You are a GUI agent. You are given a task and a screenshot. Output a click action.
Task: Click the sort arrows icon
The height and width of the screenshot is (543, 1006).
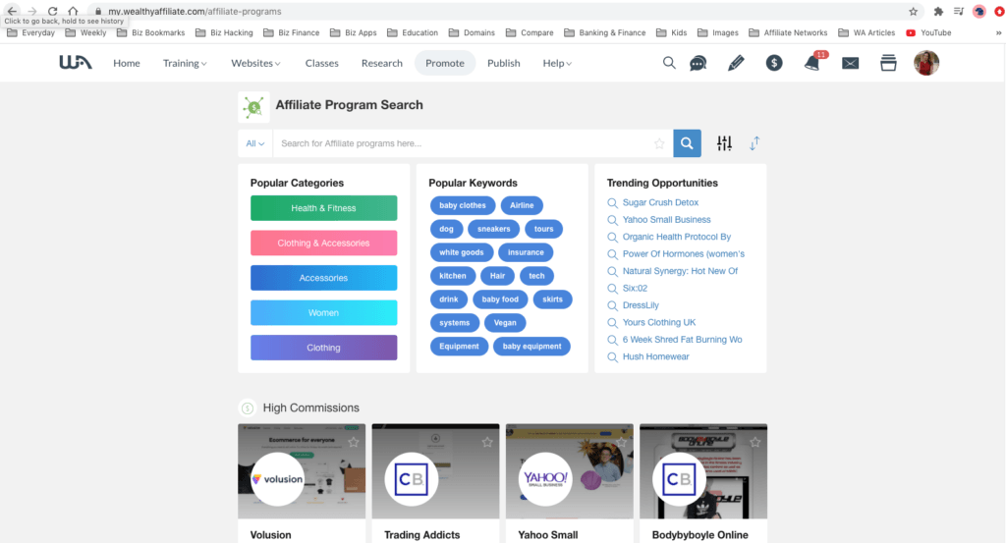(754, 143)
